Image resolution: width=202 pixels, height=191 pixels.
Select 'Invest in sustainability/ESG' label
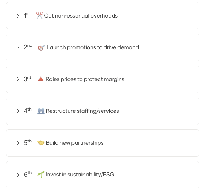coord(80,175)
